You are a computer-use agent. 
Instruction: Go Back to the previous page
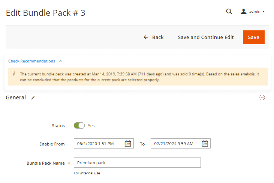(154, 37)
